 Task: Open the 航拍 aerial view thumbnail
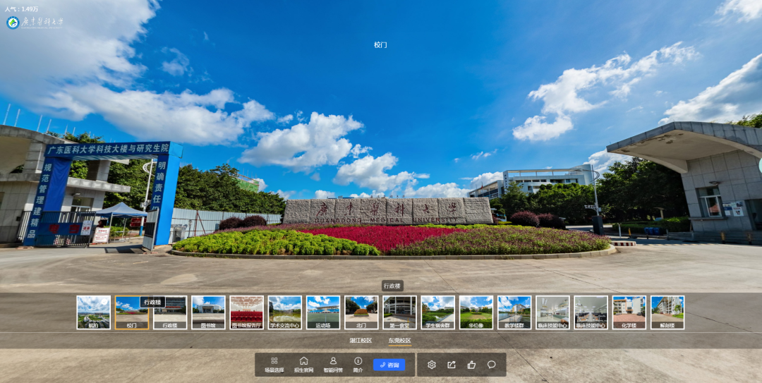pos(93,312)
